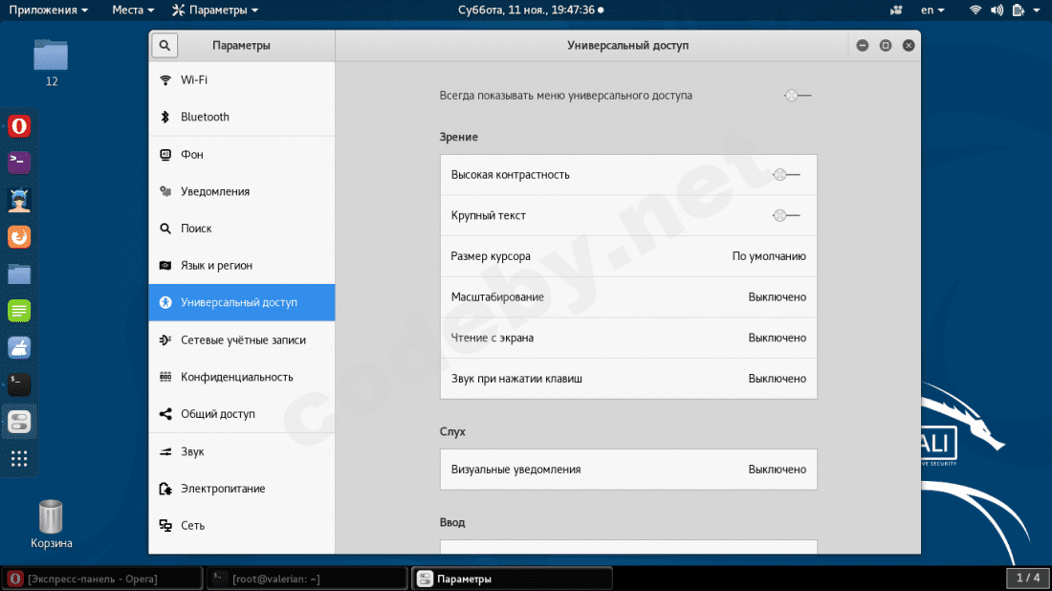Click the Слух section heading
The image size is (1052, 591).
click(452, 431)
